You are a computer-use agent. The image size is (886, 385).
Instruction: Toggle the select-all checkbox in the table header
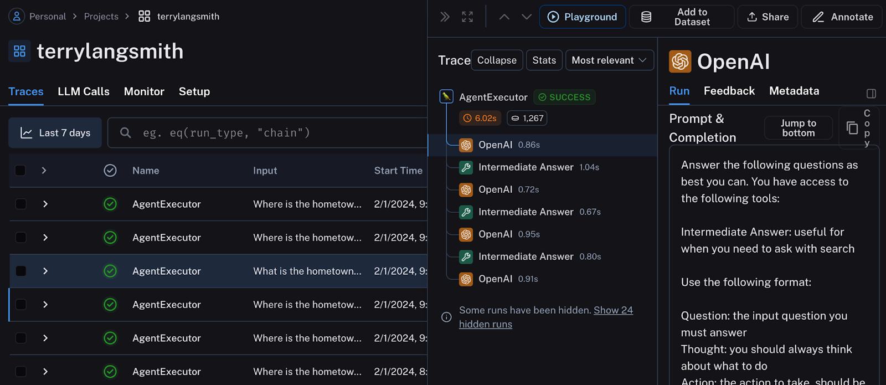point(20,170)
